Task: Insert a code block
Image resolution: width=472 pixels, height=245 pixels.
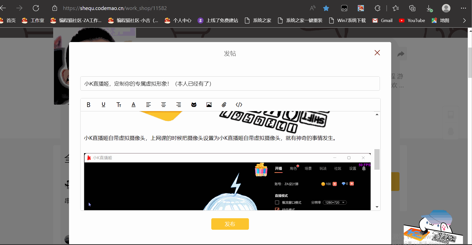Action: pyautogui.click(x=239, y=105)
